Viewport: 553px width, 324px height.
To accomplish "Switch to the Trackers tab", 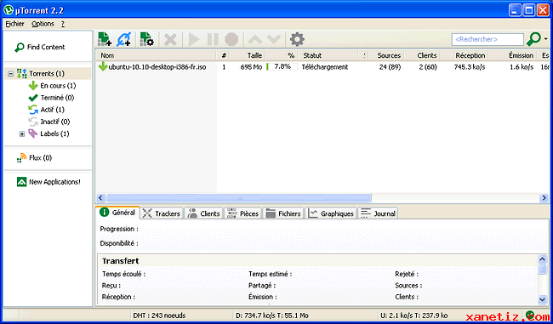I will tap(162, 213).
